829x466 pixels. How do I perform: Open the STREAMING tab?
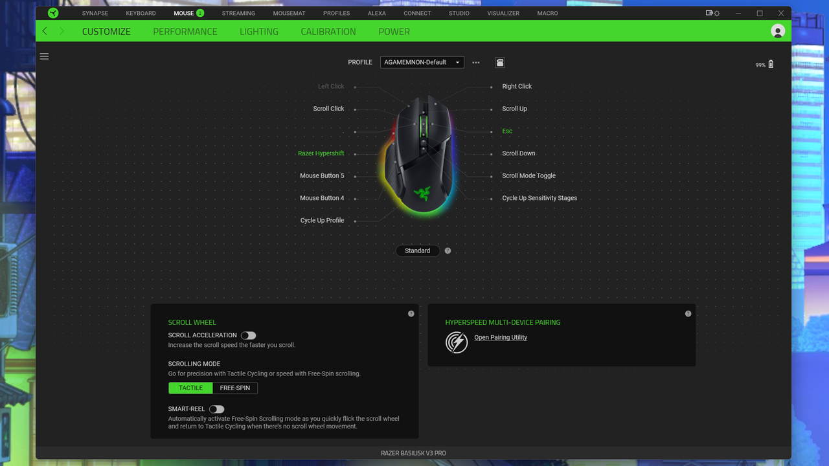point(238,13)
